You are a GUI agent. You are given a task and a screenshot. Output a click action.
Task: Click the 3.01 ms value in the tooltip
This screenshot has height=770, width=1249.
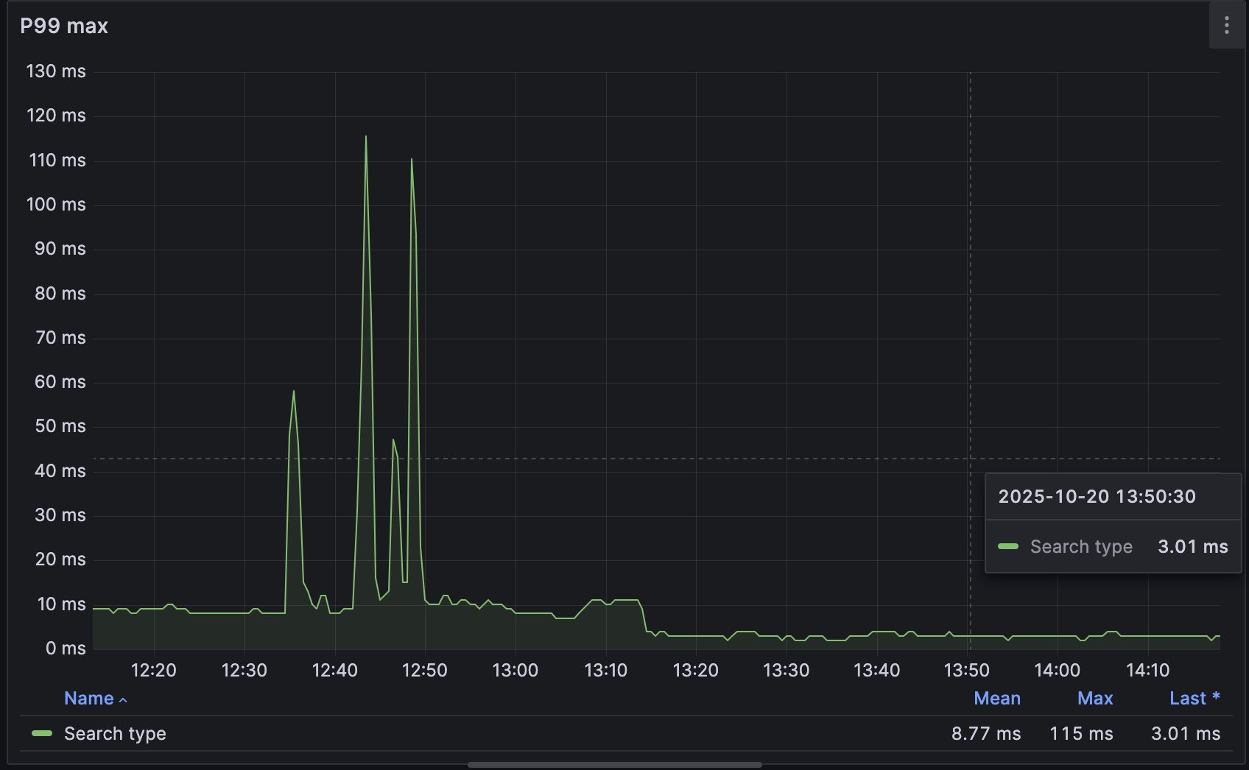[x=1192, y=546]
